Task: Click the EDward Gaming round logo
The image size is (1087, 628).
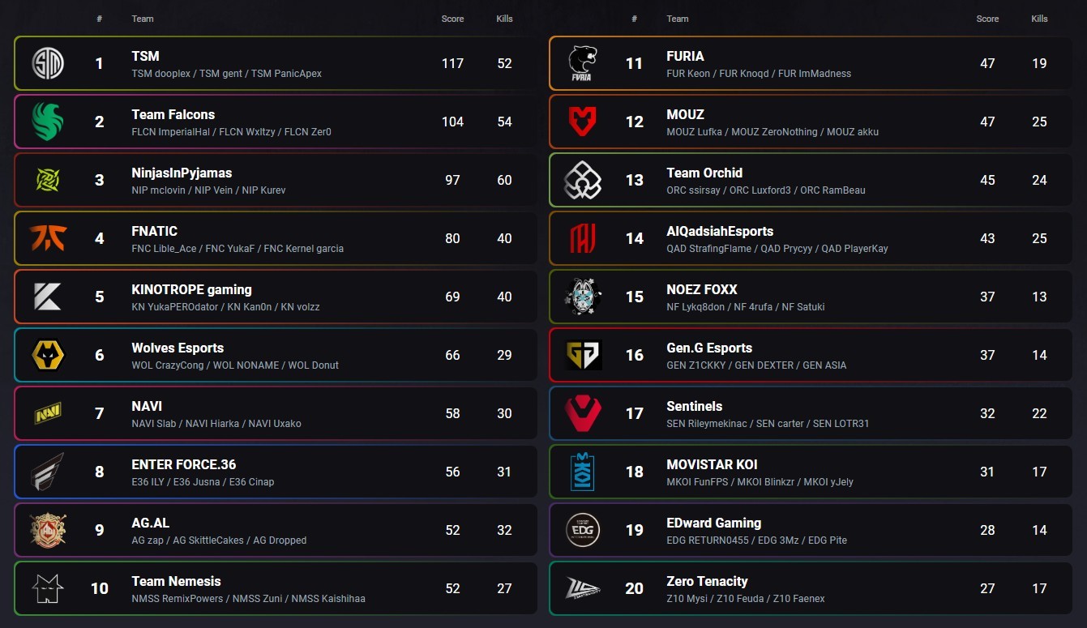Action: tap(583, 530)
